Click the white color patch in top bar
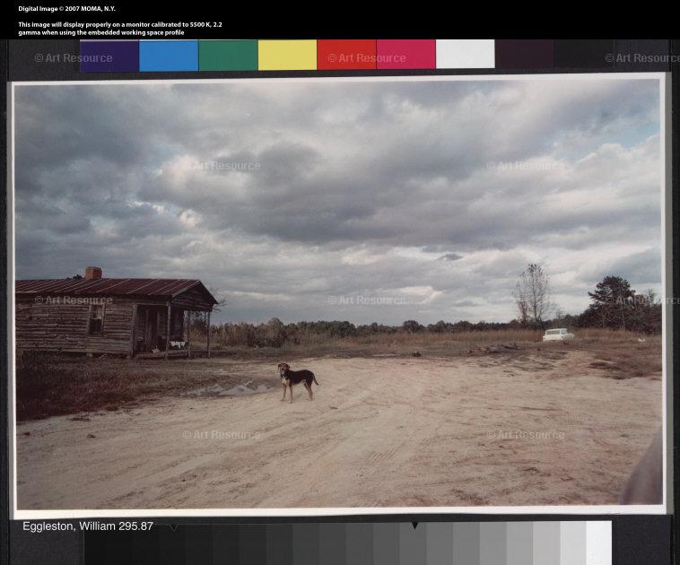 [466, 54]
